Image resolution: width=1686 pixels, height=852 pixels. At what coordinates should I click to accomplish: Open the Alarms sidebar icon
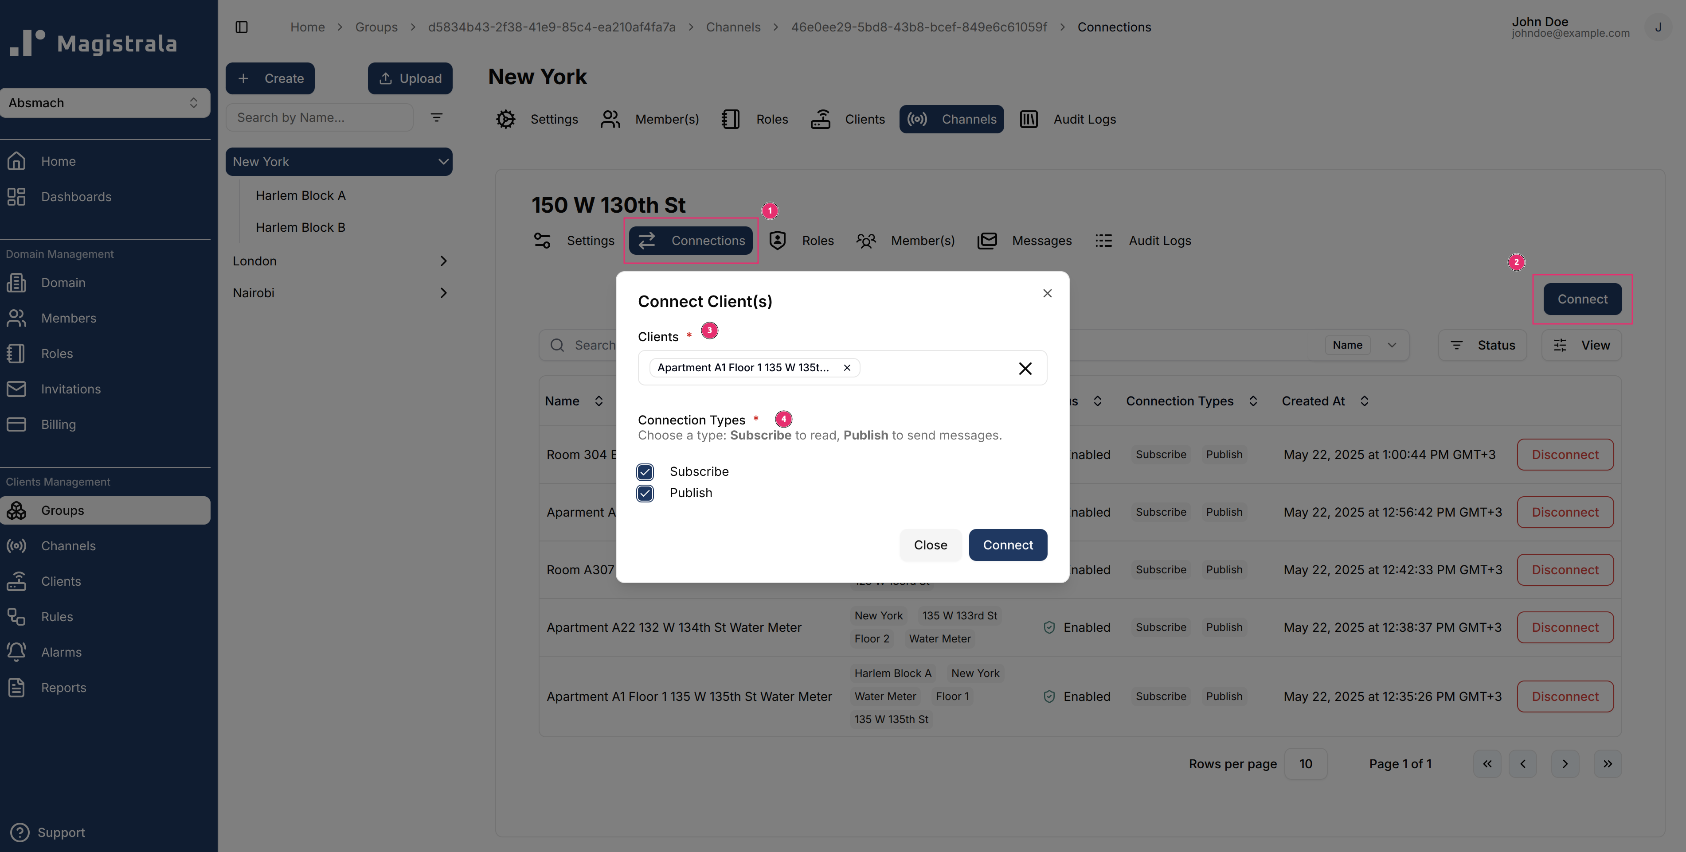coord(16,652)
